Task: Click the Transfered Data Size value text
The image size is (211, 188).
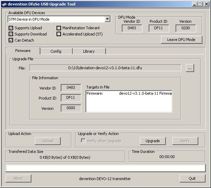Action: (x=65, y=157)
